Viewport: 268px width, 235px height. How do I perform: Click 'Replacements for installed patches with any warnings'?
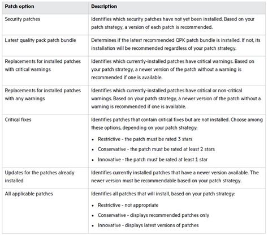[43, 95]
